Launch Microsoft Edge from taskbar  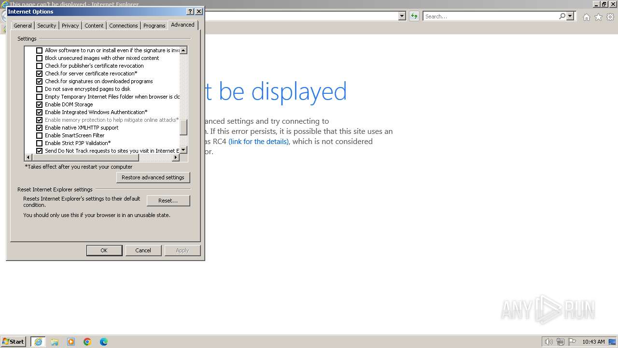click(x=104, y=342)
